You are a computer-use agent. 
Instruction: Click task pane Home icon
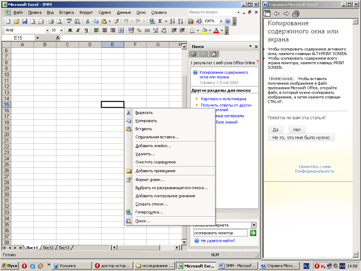214,54
